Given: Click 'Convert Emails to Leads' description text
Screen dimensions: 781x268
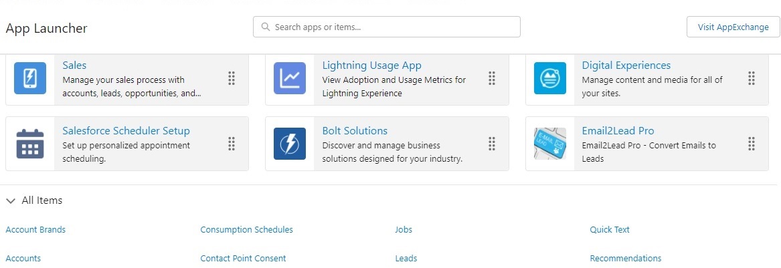Looking at the screenshot, I should pos(648,152).
